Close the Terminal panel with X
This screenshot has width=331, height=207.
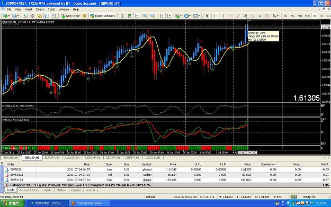click(2, 163)
